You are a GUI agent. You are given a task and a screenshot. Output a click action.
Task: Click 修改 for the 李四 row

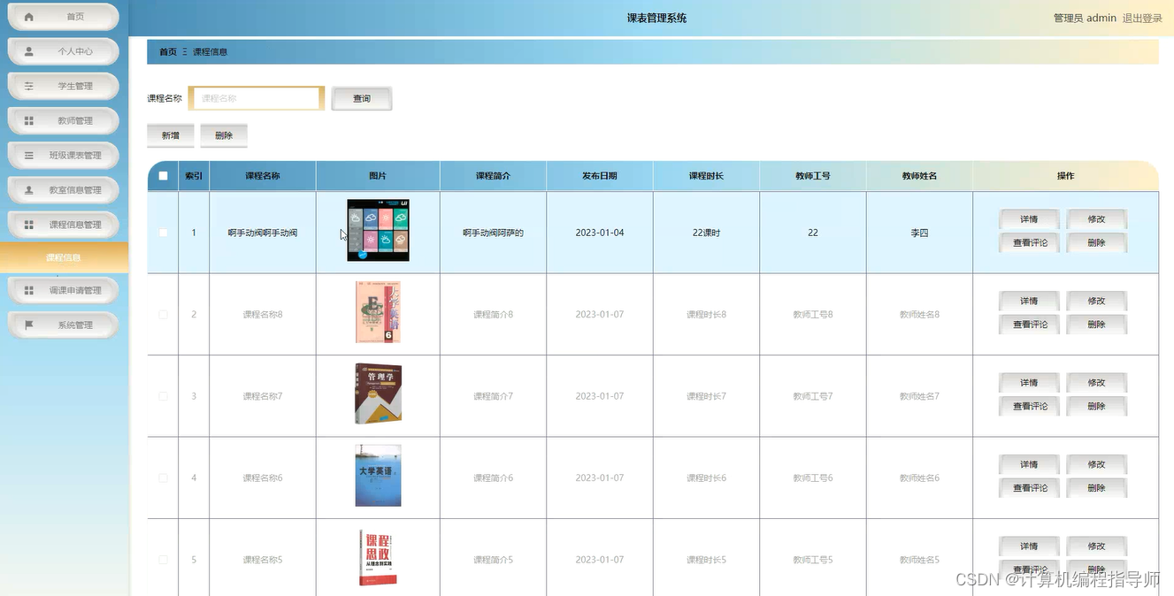click(x=1097, y=219)
